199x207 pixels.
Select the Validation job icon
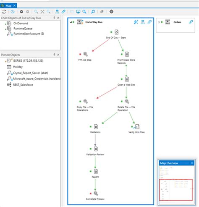click(x=96, y=127)
